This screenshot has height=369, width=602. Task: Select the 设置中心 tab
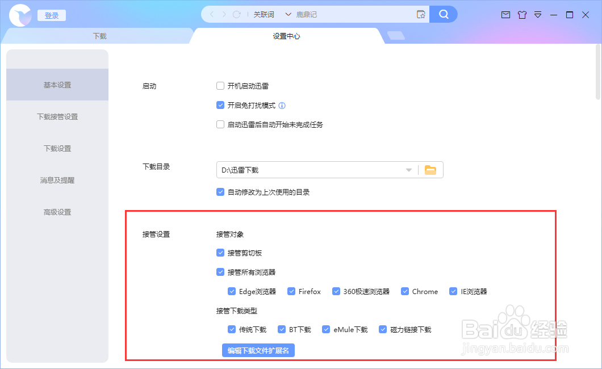point(286,36)
